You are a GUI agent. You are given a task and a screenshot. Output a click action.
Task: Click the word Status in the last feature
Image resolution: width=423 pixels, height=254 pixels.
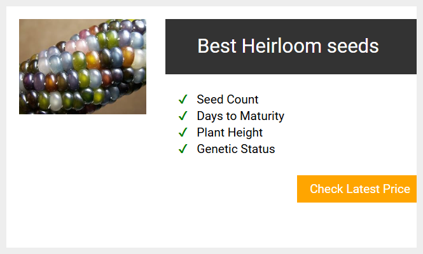[258, 149]
